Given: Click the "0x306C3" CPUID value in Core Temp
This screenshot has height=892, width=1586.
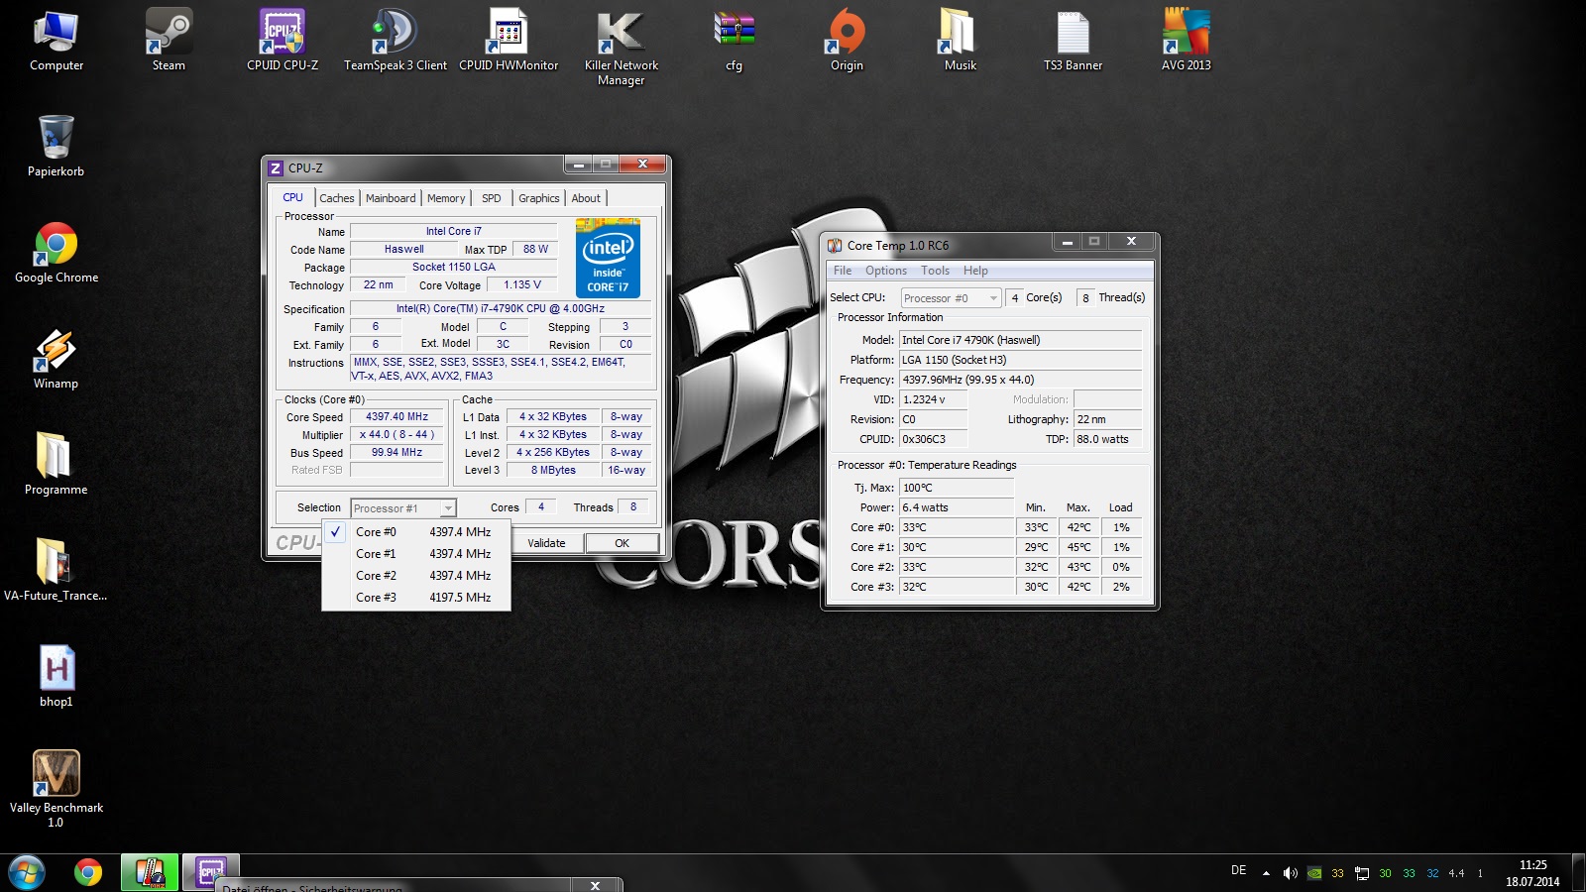Looking at the screenshot, I should (x=934, y=439).
